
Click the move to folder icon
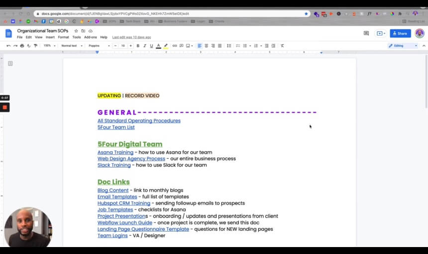click(x=83, y=31)
